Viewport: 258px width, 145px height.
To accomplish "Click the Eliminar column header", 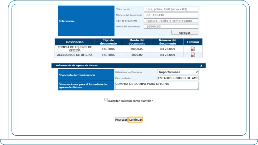I will (193, 42).
